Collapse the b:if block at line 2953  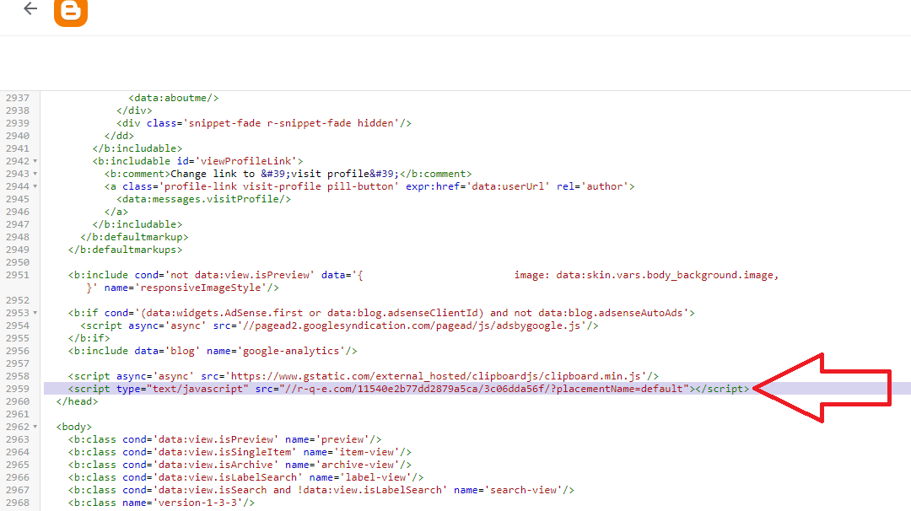[x=35, y=313]
